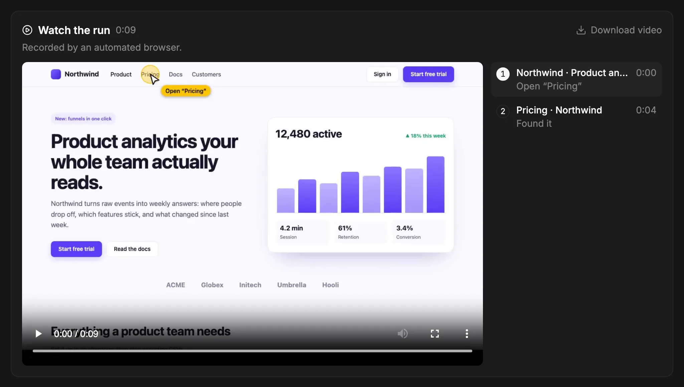The image size is (684, 387).
Task: Open the video three-dot options menu
Action: click(x=467, y=334)
